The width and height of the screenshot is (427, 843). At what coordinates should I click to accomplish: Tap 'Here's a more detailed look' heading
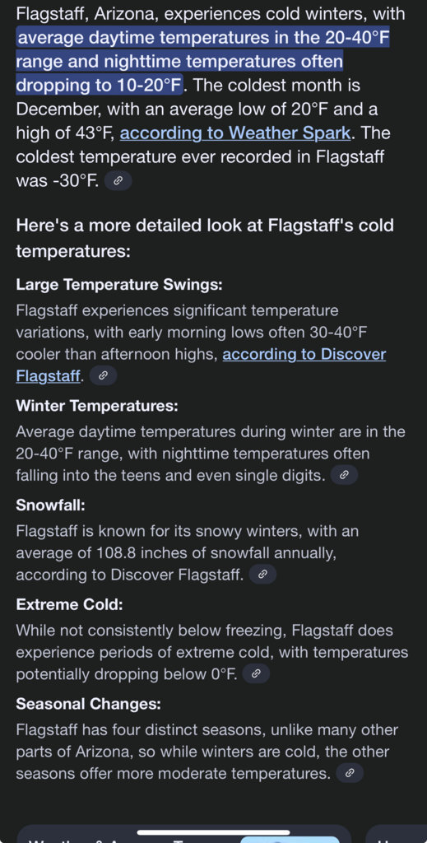tap(205, 238)
